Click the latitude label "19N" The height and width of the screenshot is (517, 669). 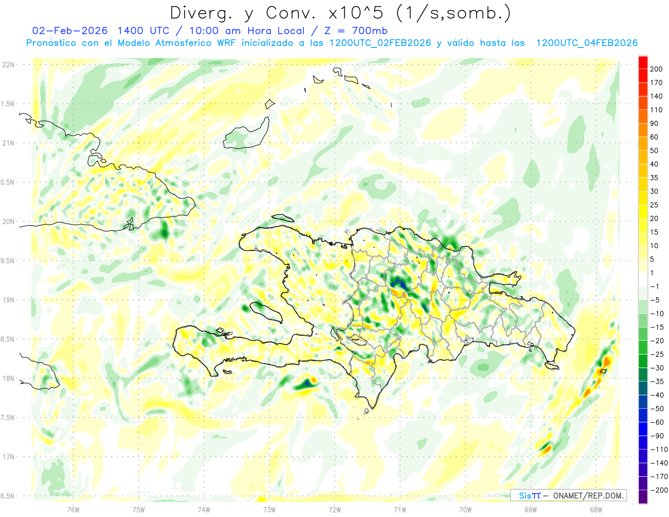pos(8,300)
